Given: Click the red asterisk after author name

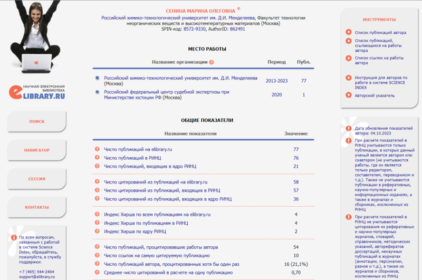Looking at the screenshot, I should pos(238,9).
